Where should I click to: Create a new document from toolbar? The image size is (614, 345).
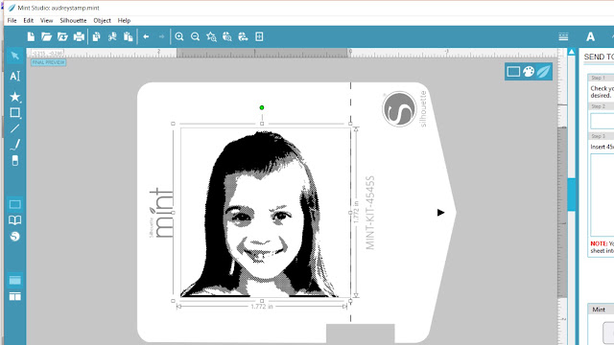[x=31, y=36]
